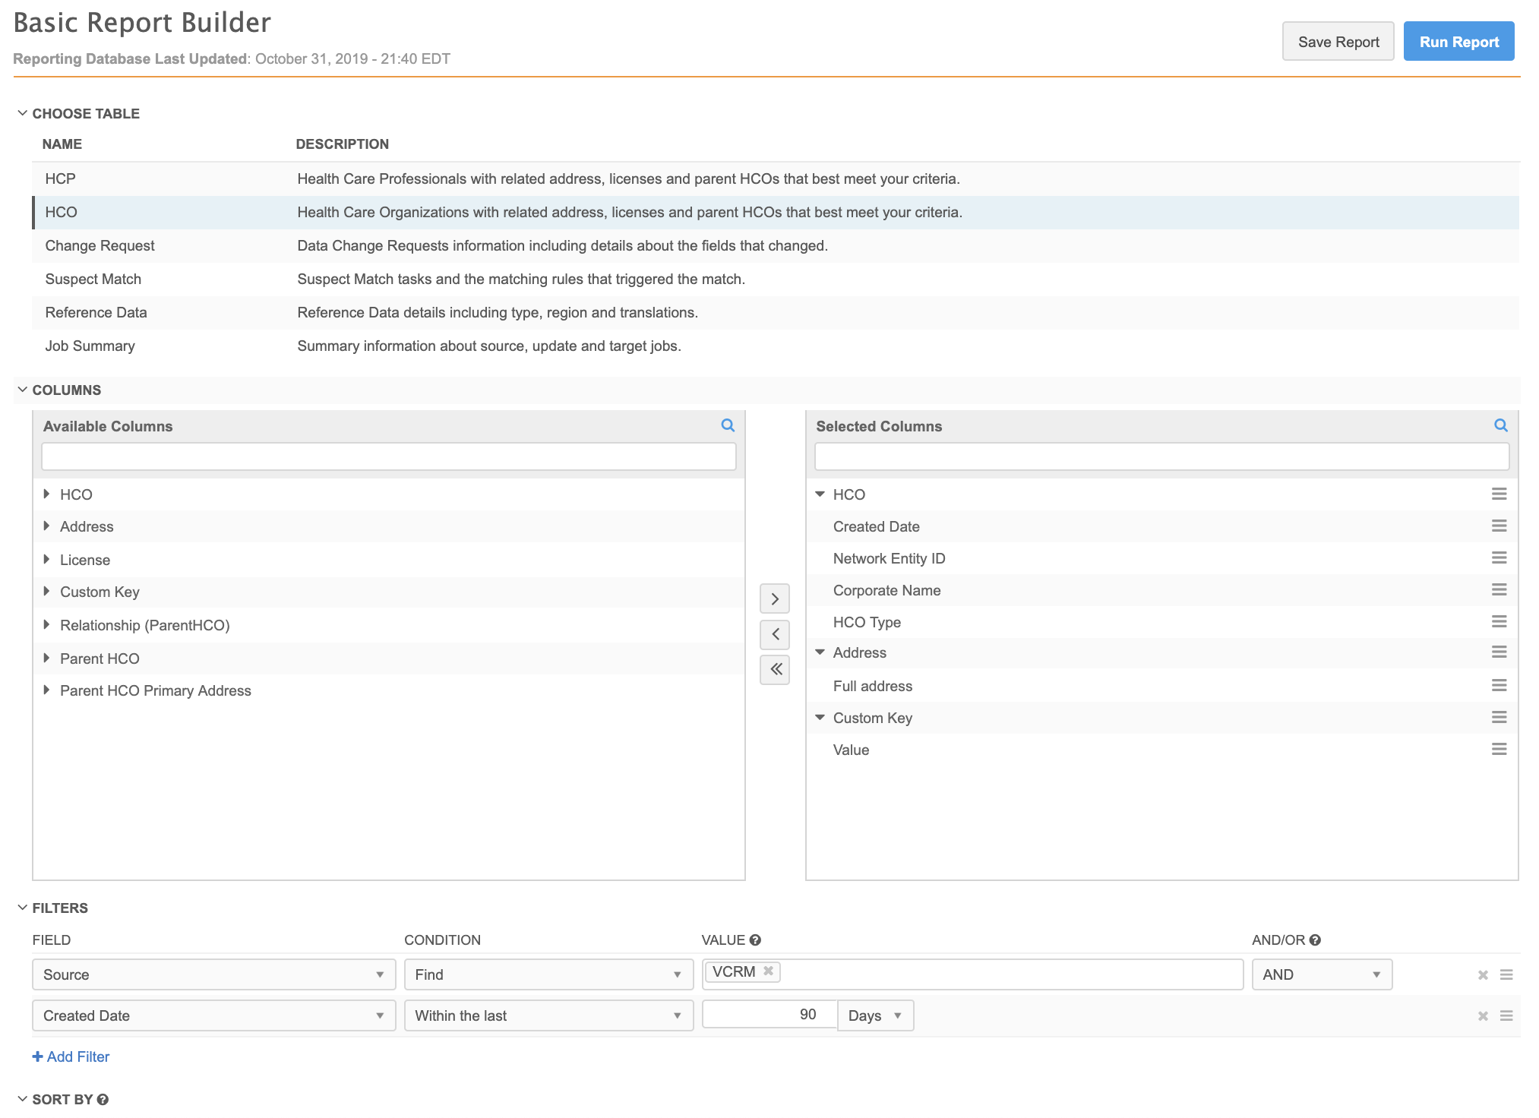Screen dimensions: 1539x1118
Task: Click the move-left single arrow button
Action: (x=774, y=634)
